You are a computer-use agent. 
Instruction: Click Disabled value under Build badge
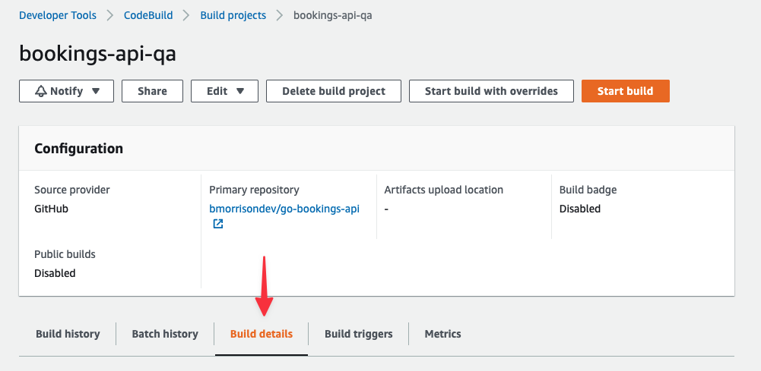pos(580,209)
